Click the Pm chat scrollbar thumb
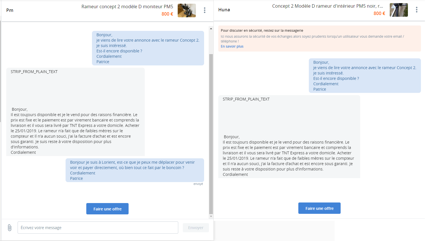Image resolution: width=436 pixels, height=241 pixels. tap(211, 133)
